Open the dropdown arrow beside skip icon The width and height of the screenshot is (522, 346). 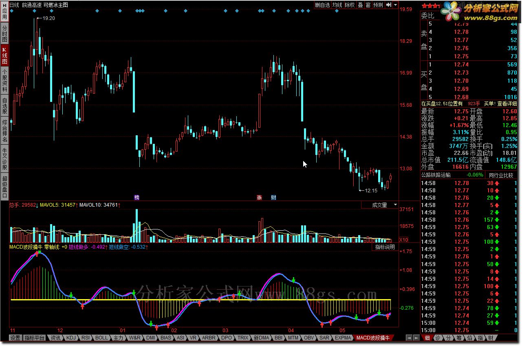[395, 5]
